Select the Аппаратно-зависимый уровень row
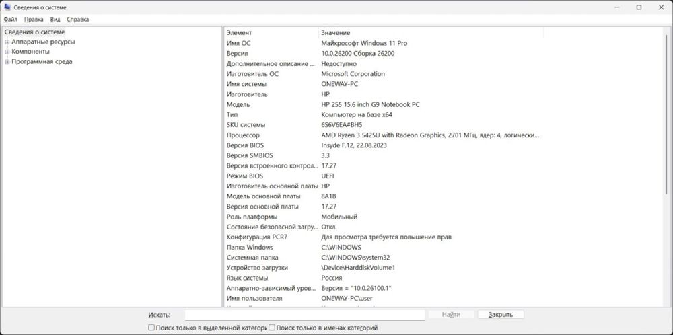Viewport: 673px width, 335px height. 383,288
